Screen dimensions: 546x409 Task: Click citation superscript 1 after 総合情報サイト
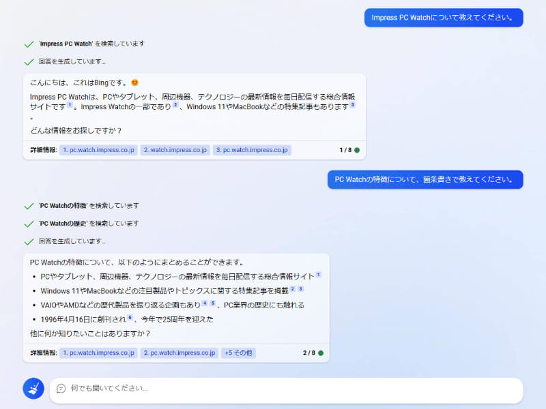(317, 275)
